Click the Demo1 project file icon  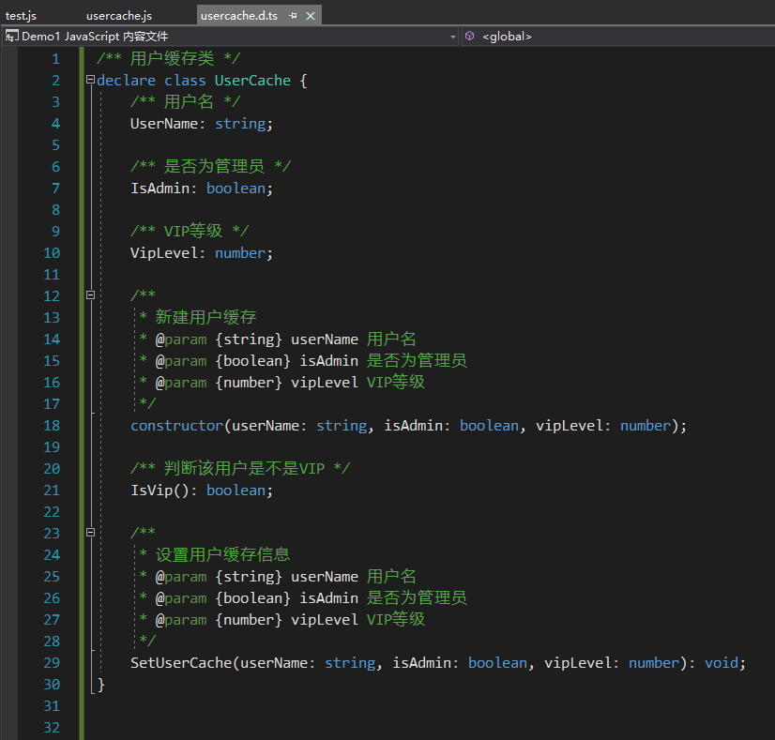(x=11, y=37)
